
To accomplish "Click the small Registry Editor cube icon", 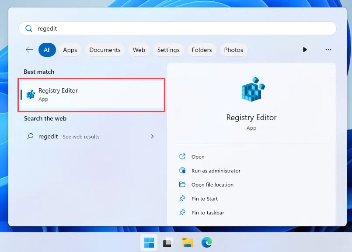I will [31, 94].
